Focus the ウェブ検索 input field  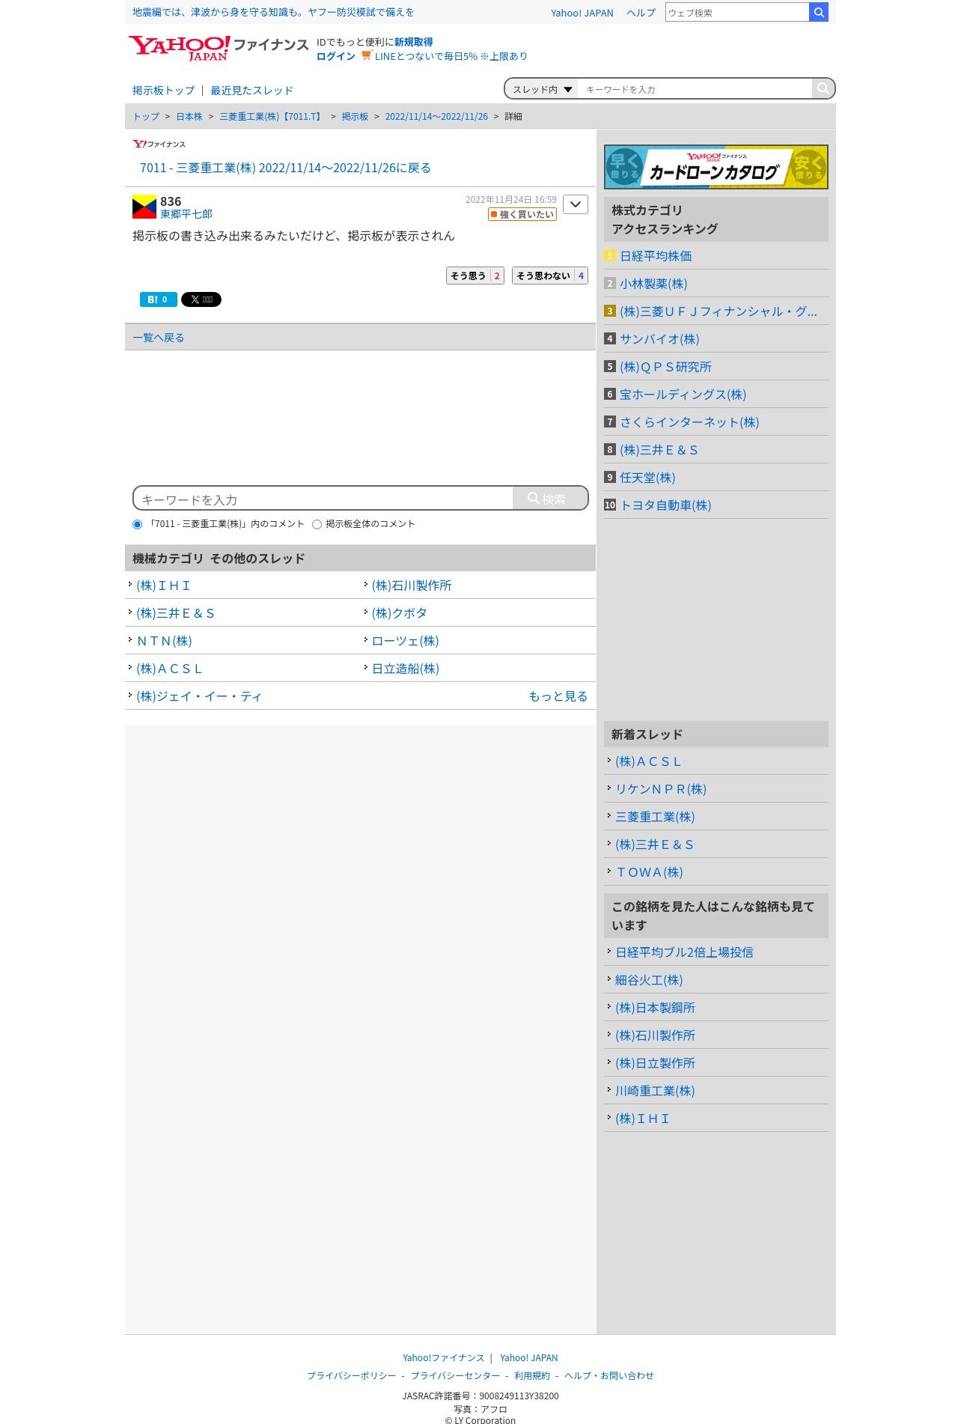pos(737,13)
